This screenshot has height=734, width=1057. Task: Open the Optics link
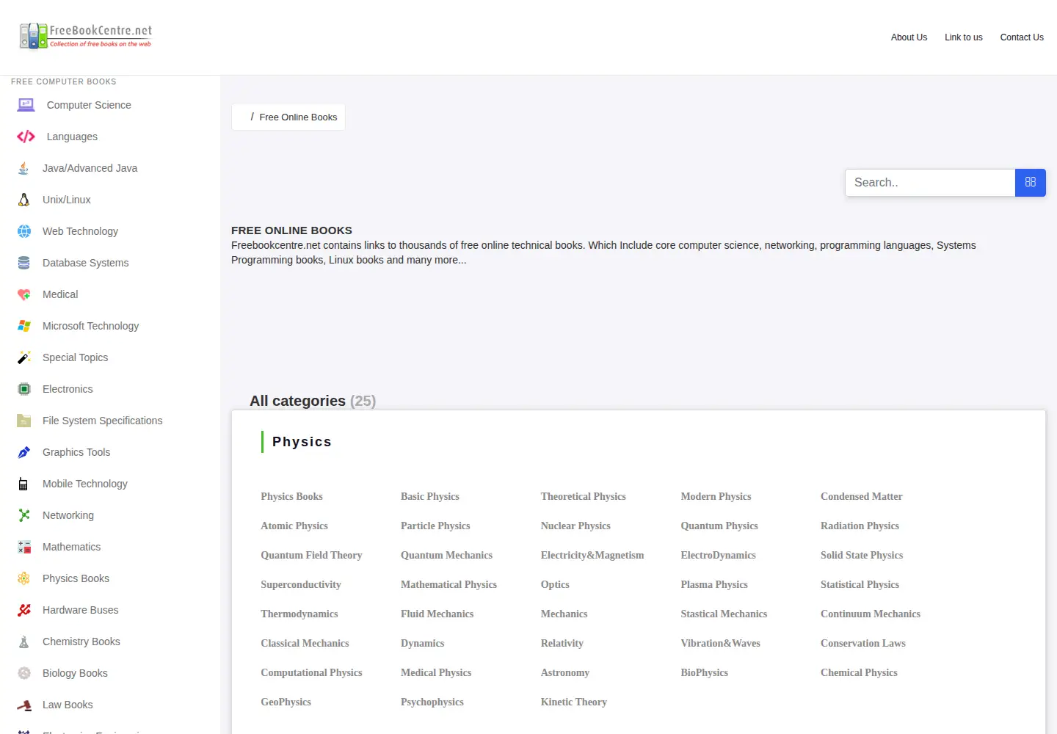(555, 584)
